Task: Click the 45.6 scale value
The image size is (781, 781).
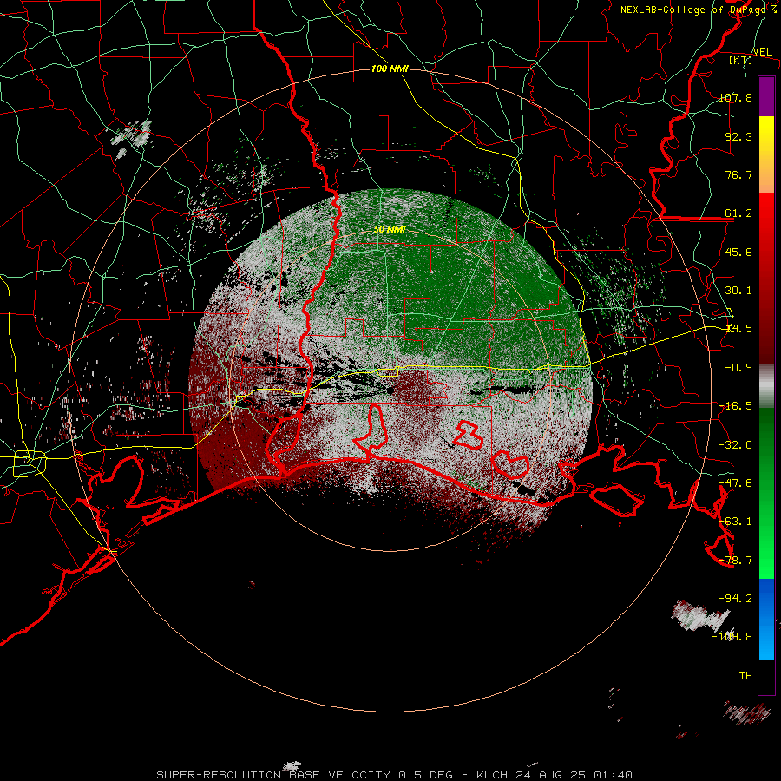Action: point(738,252)
